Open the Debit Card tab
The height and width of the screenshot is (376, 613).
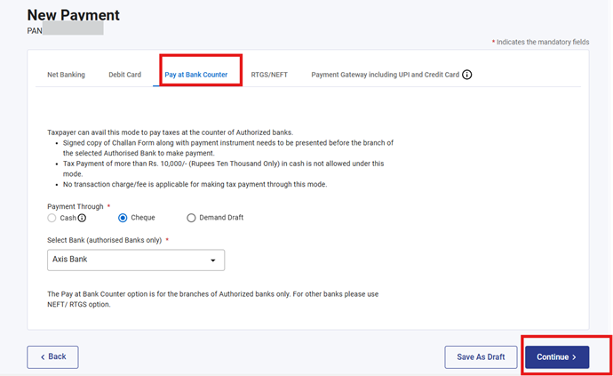coord(124,75)
